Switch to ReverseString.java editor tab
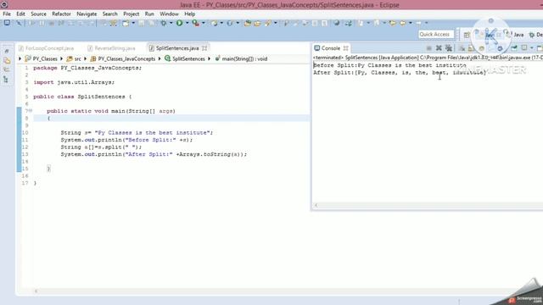The height and width of the screenshot is (305, 543). click(111, 48)
